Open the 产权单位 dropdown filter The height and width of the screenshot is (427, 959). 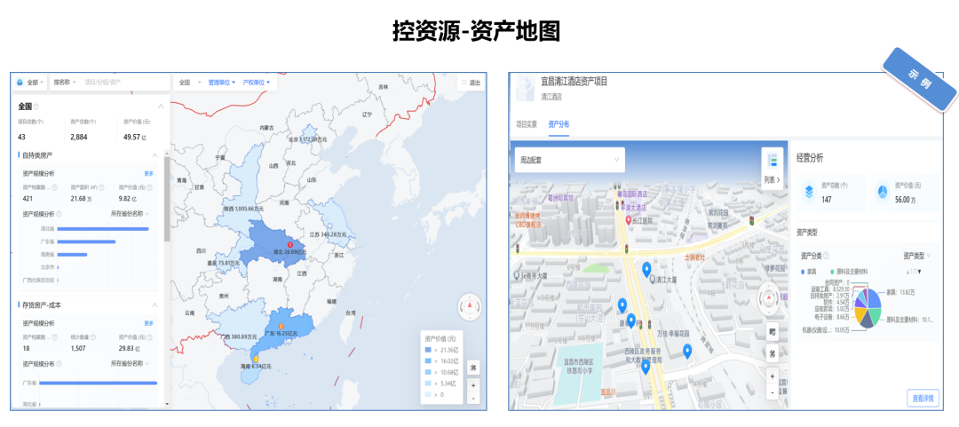coord(257,82)
